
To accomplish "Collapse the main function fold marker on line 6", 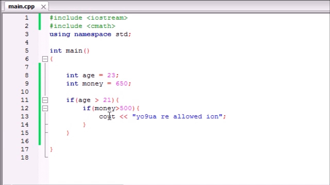I will click(45, 59).
